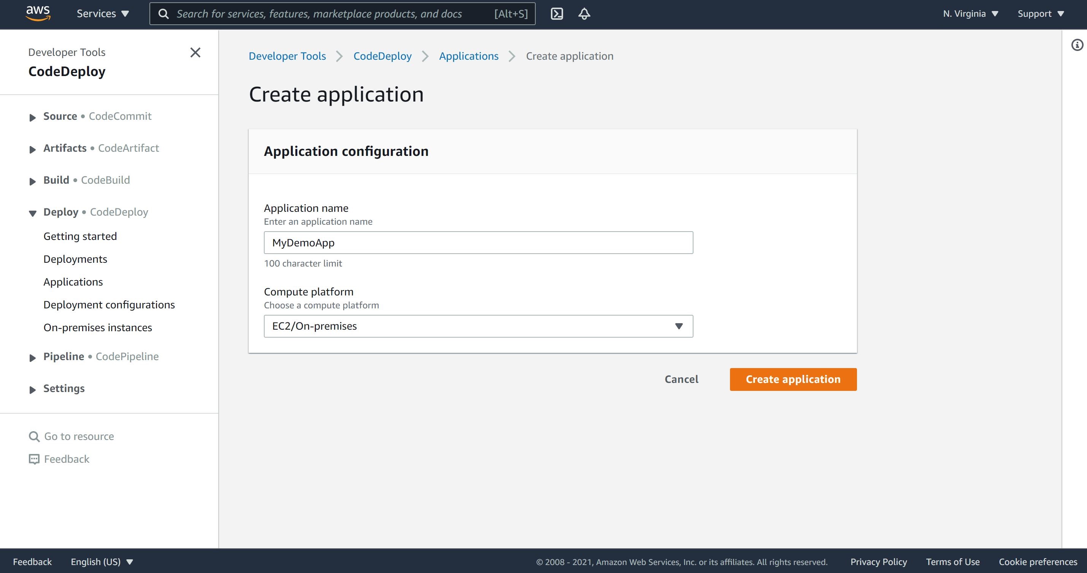Open the notifications bell icon
The width and height of the screenshot is (1087, 573).
tap(584, 14)
